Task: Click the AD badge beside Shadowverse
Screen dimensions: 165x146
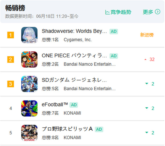Action: [114, 31]
